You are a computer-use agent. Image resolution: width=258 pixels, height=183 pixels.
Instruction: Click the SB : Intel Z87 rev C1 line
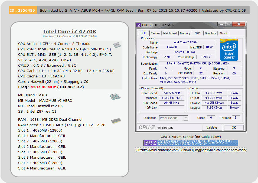tap(37, 112)
